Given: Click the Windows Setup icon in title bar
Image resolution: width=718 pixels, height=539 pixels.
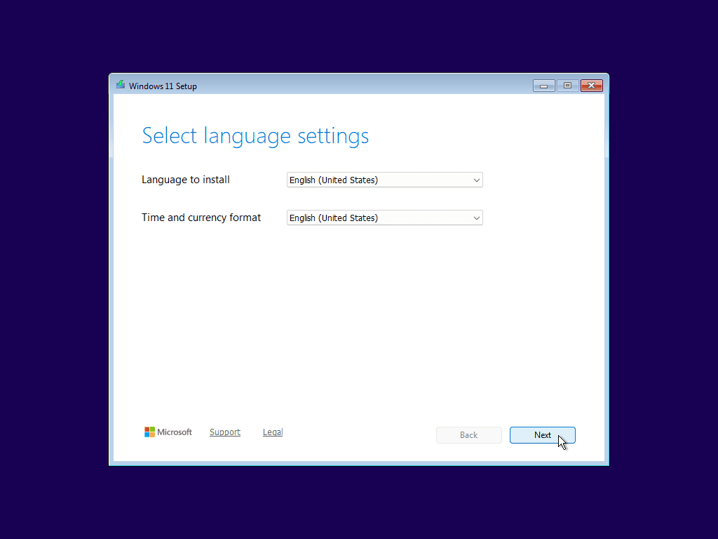Looking at the screenshot, I should click(121, 86).
